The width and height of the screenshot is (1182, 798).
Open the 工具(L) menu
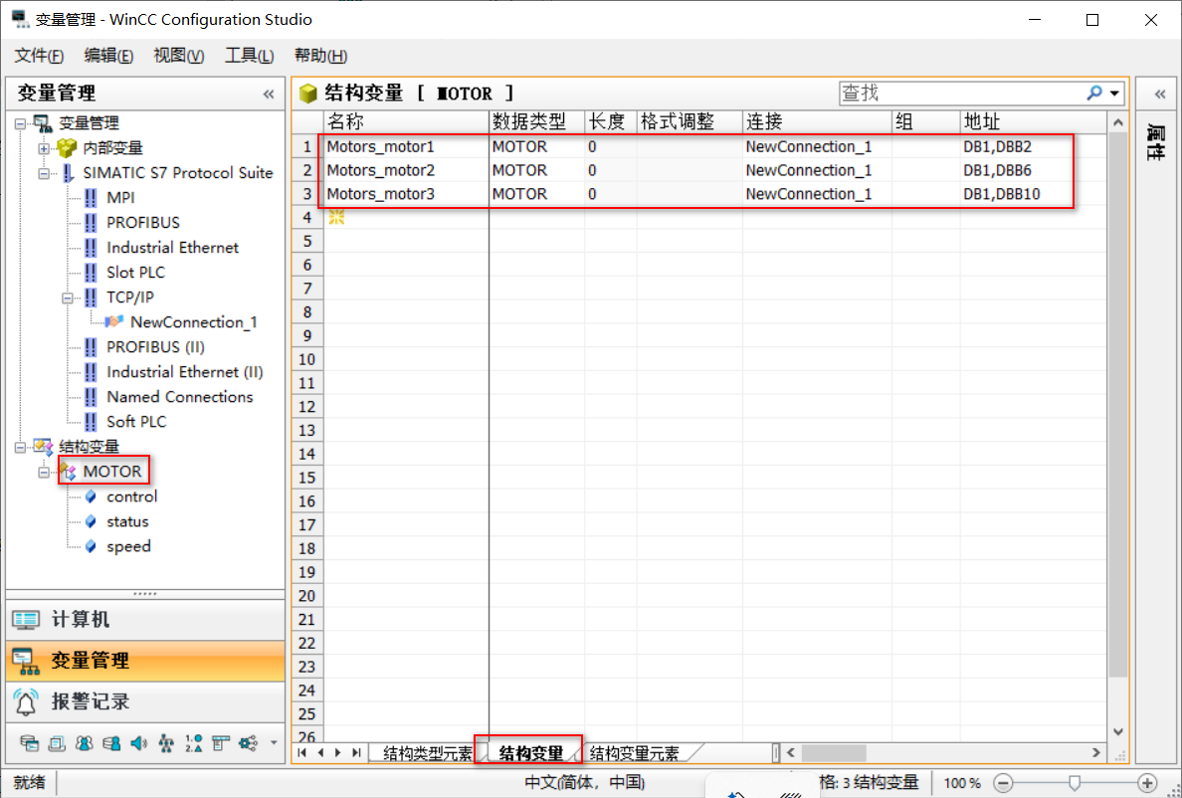[x=249, y=56]
